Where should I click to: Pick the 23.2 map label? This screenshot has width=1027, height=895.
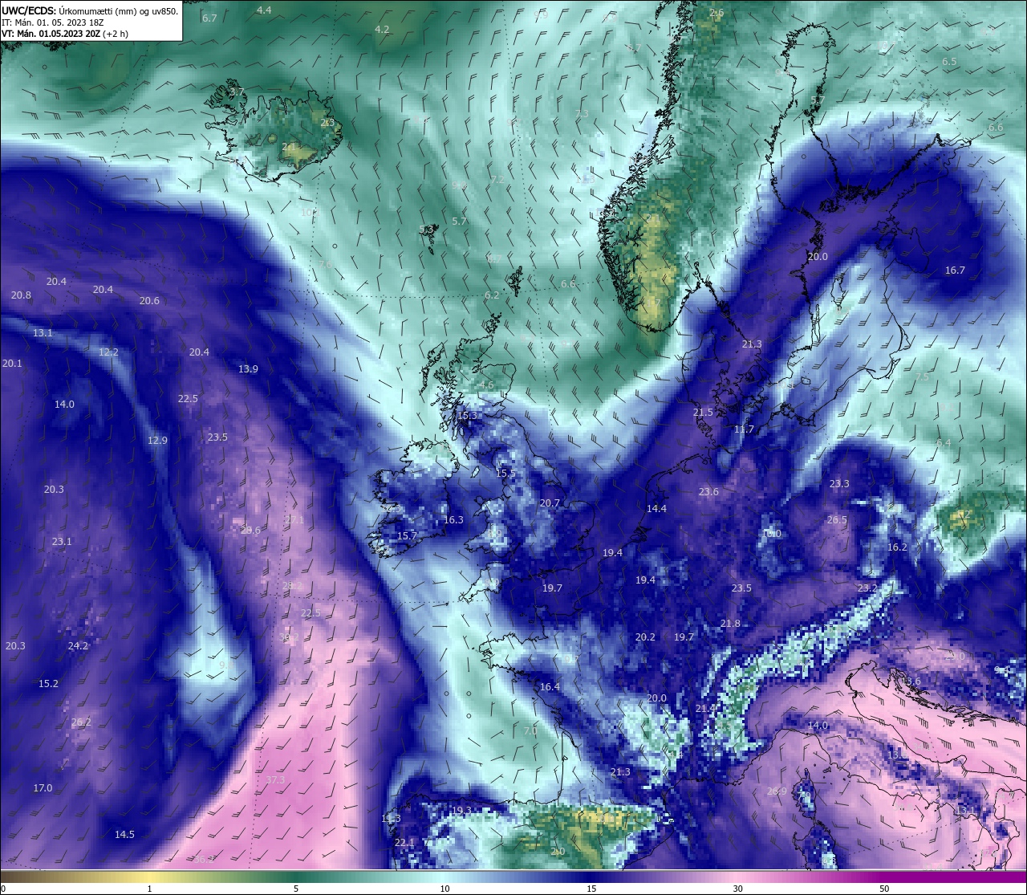[867, 588]
